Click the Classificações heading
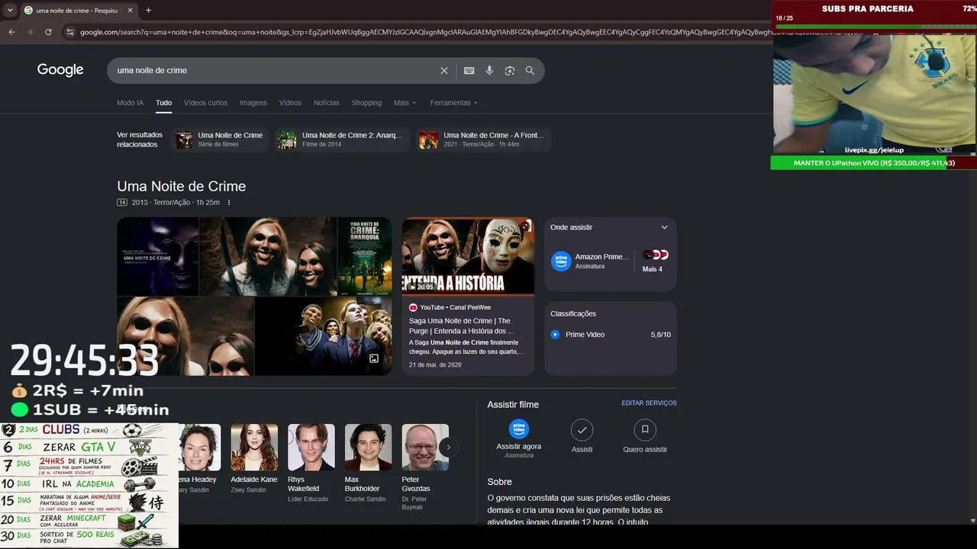The width and height of the screenshot is (977, 549). coord(573,314)
